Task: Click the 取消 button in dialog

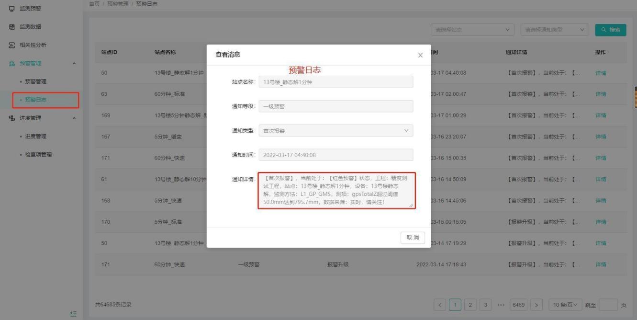Action: click(412, 238)
